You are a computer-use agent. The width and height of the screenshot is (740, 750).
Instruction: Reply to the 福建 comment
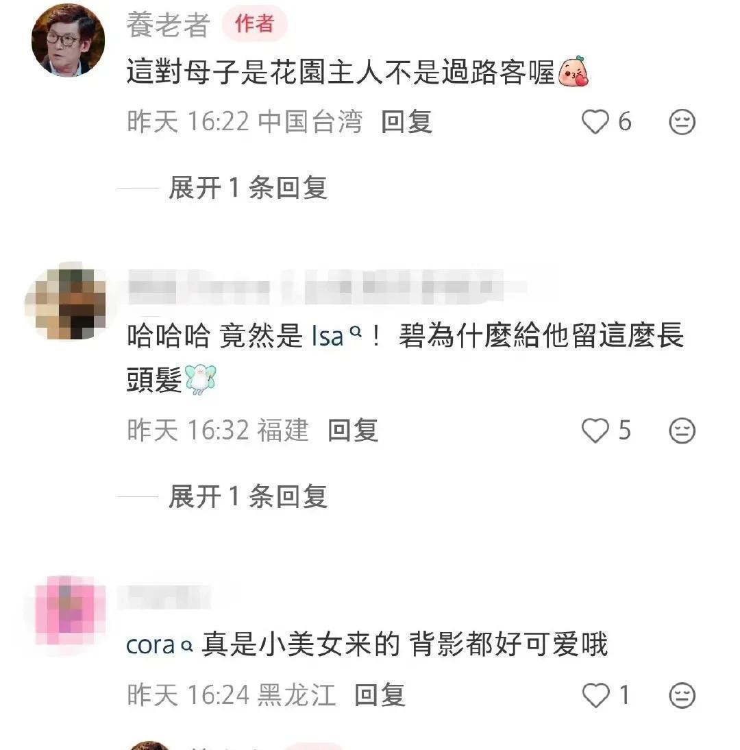tap(354, 430)
